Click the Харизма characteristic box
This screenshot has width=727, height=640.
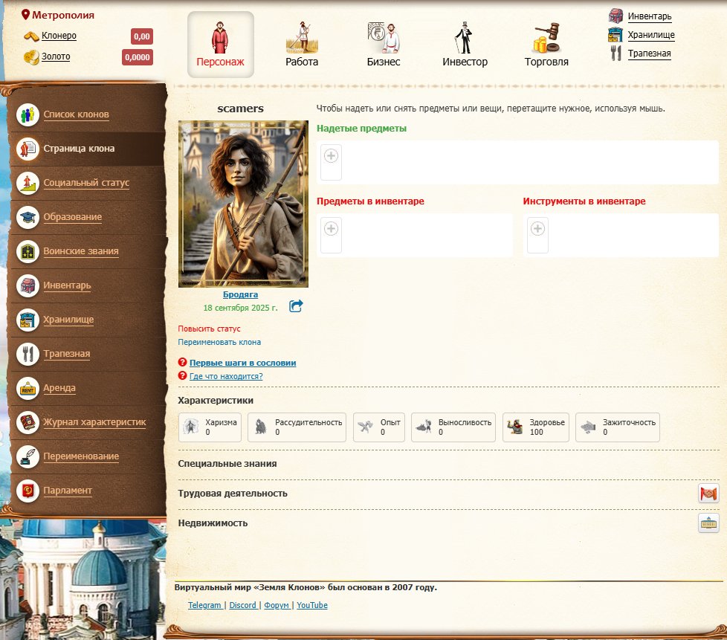point(210,427)
